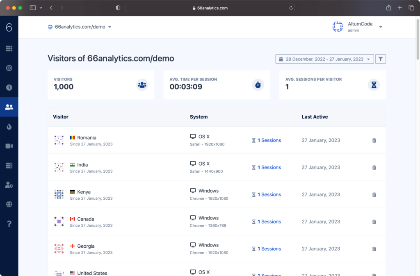Open the server stack icon in sidebar
The width and height of the screenshot is (420, 276).
[x=9, y=165]
